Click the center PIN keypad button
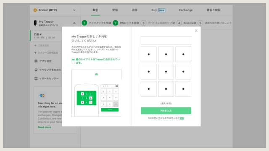This screenshot has width=269, height=151. click(x=166, y=72)
